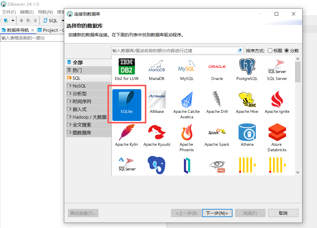The width and height of the screenshot is (317, 228).
Task: Choose the Athena database icon
Action: pyautogui.click(x=247, y=132)
